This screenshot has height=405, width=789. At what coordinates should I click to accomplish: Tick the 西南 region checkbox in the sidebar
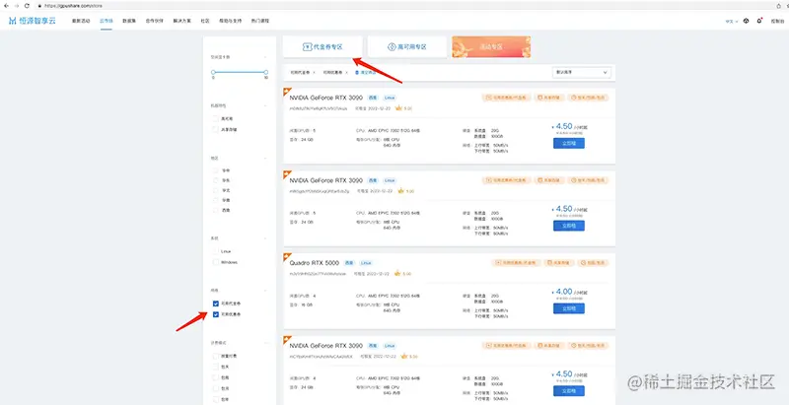216,210
